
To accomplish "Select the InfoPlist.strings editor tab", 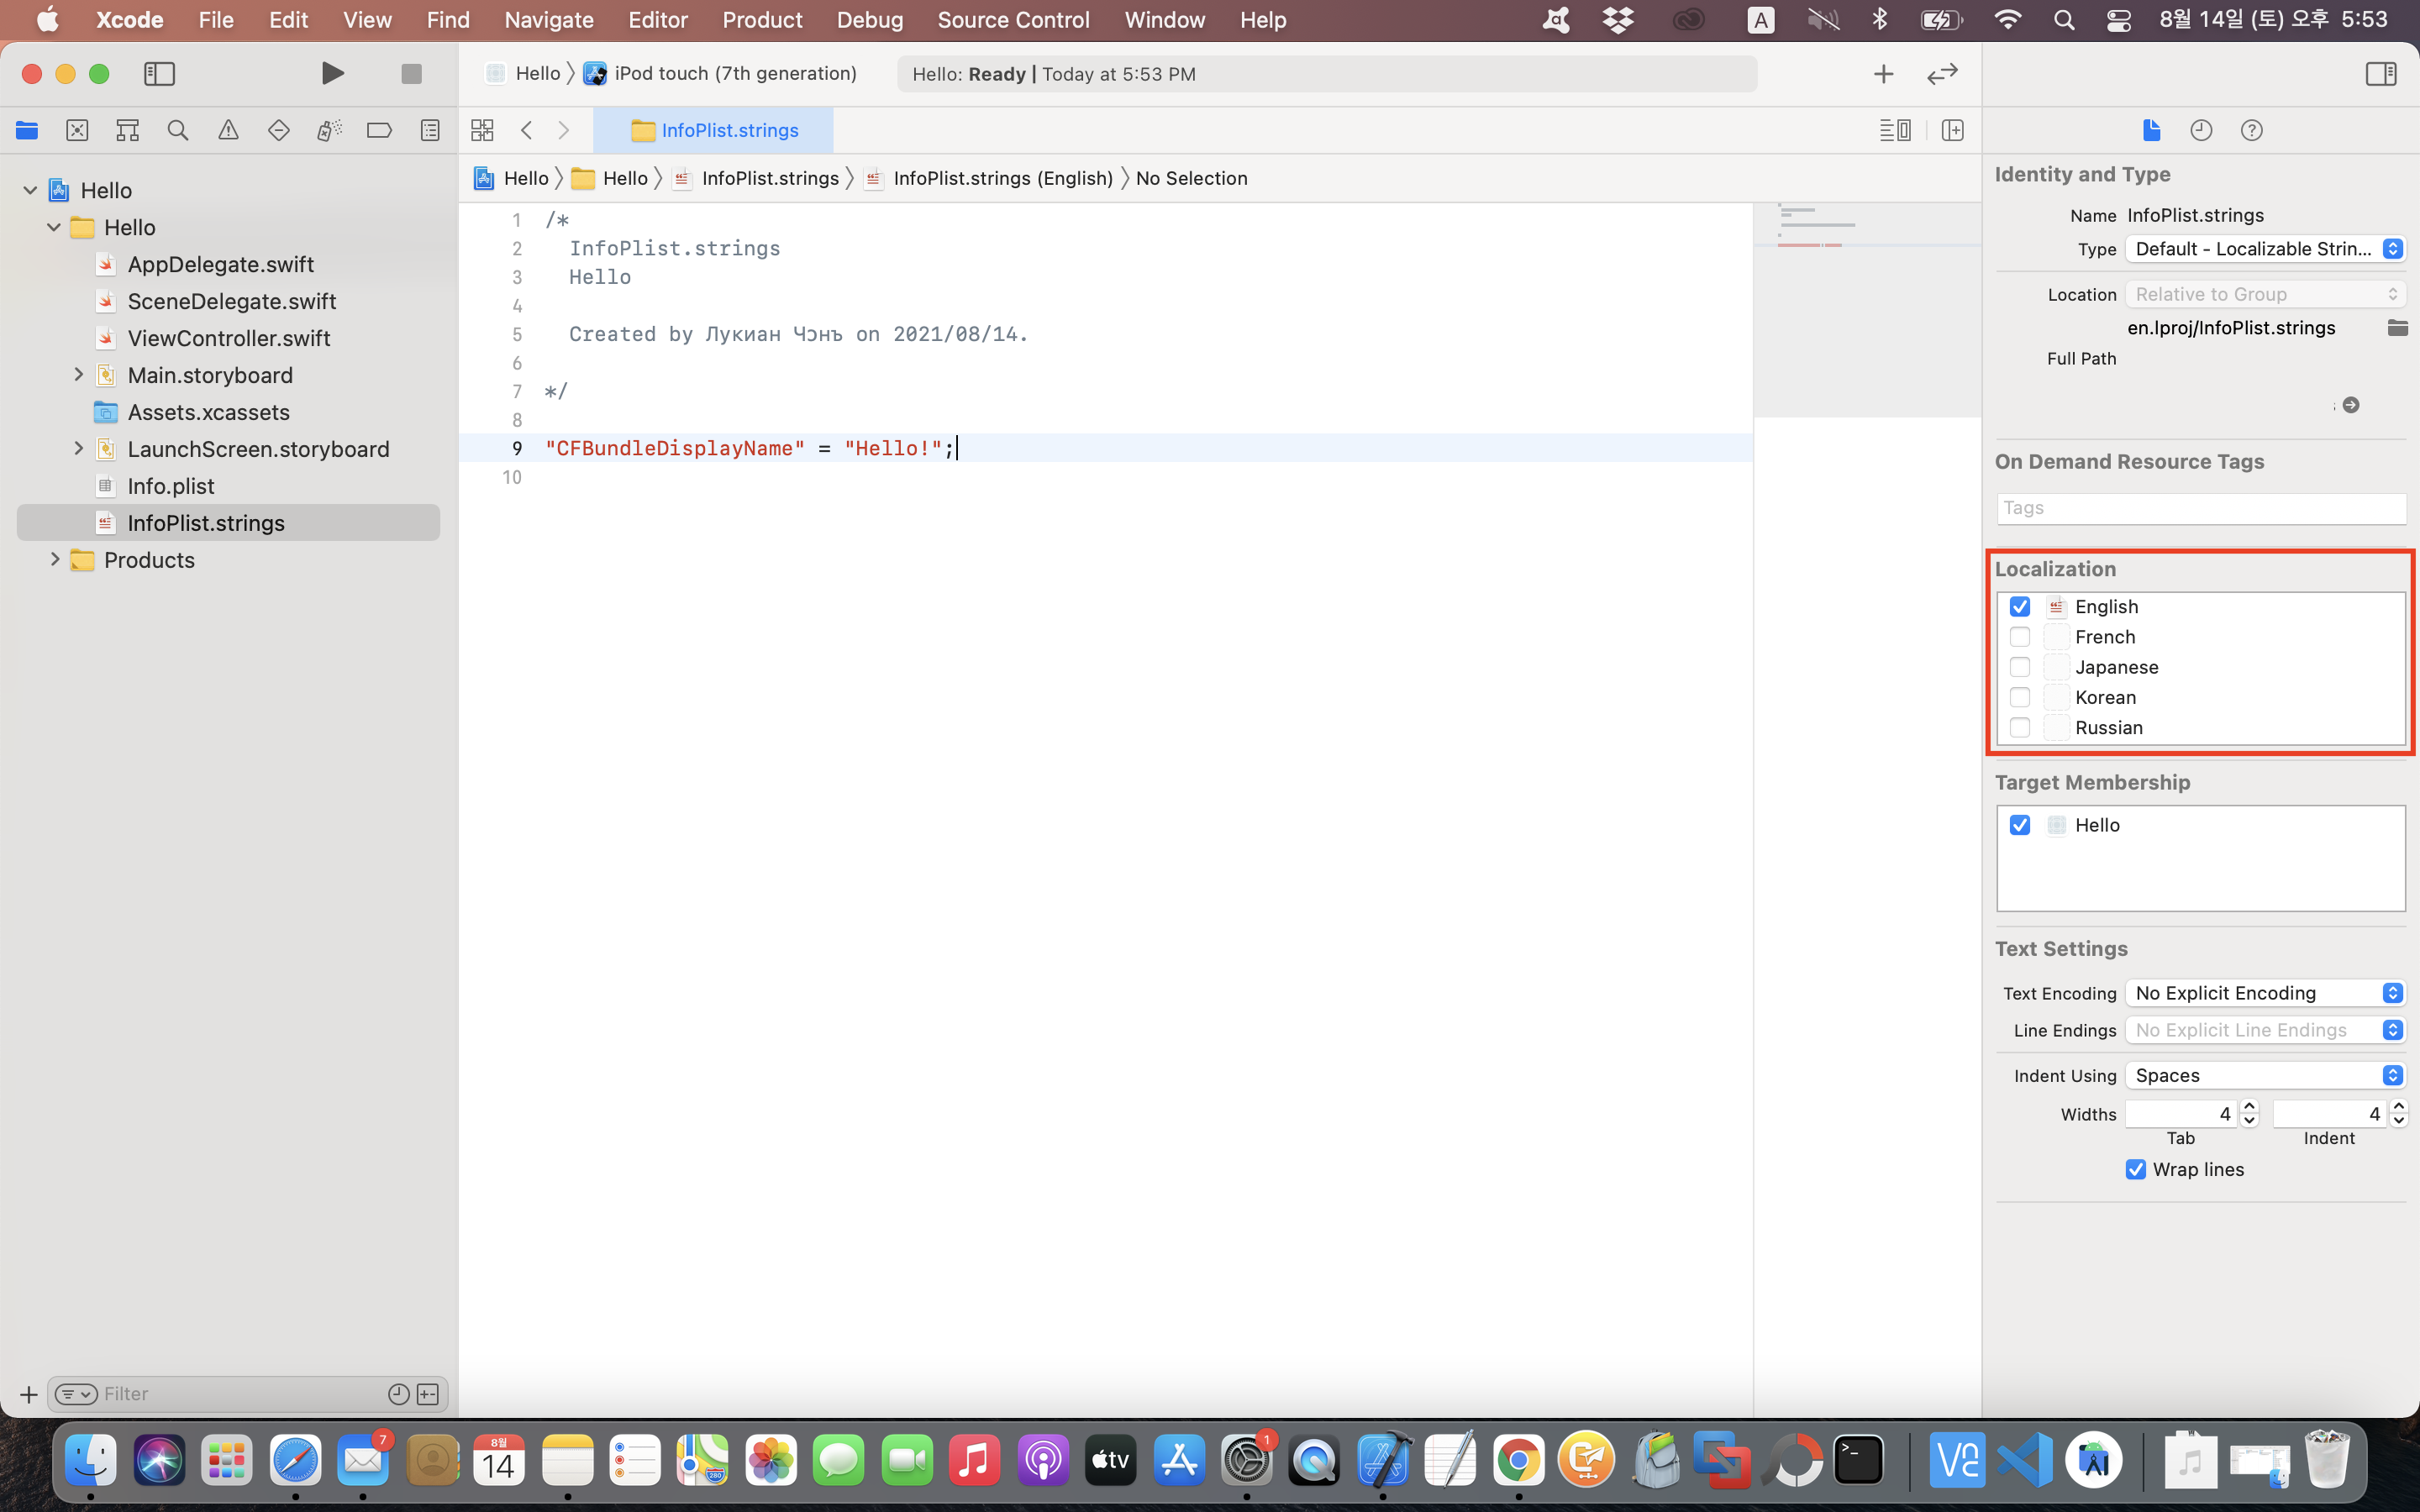I will pos(714,130).
